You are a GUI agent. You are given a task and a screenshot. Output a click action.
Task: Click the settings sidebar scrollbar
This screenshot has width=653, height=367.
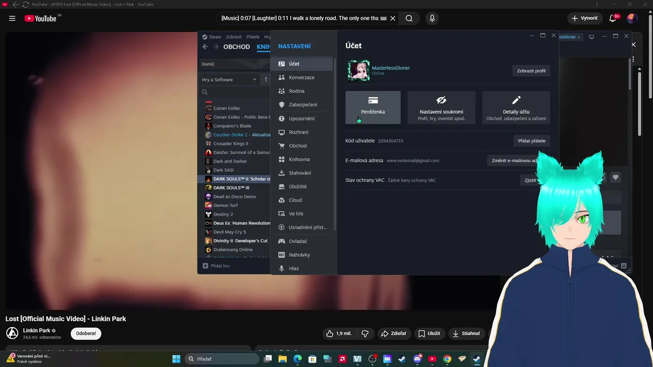(335, 145)
